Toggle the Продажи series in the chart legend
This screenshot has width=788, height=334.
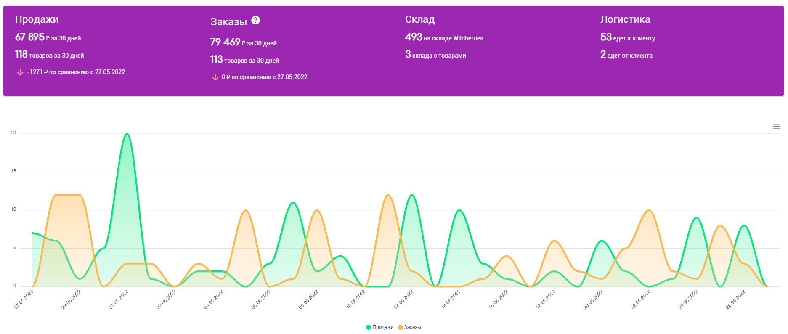click(380, 327)
